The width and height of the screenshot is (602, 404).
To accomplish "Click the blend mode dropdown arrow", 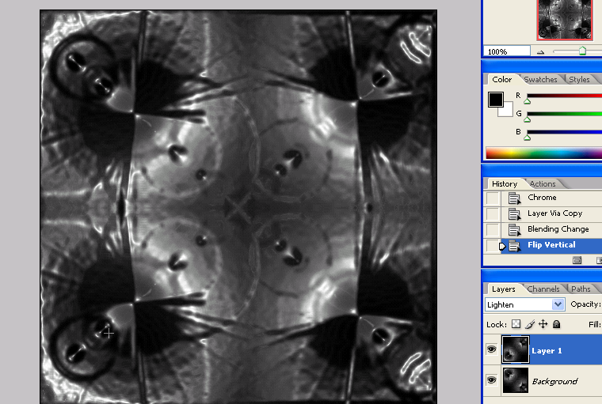I will coord(558,304).
